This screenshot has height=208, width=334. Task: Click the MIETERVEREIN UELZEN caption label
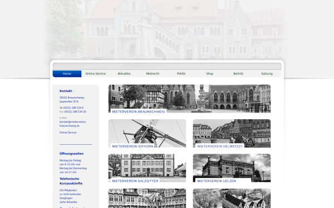[x=217, y=181]
